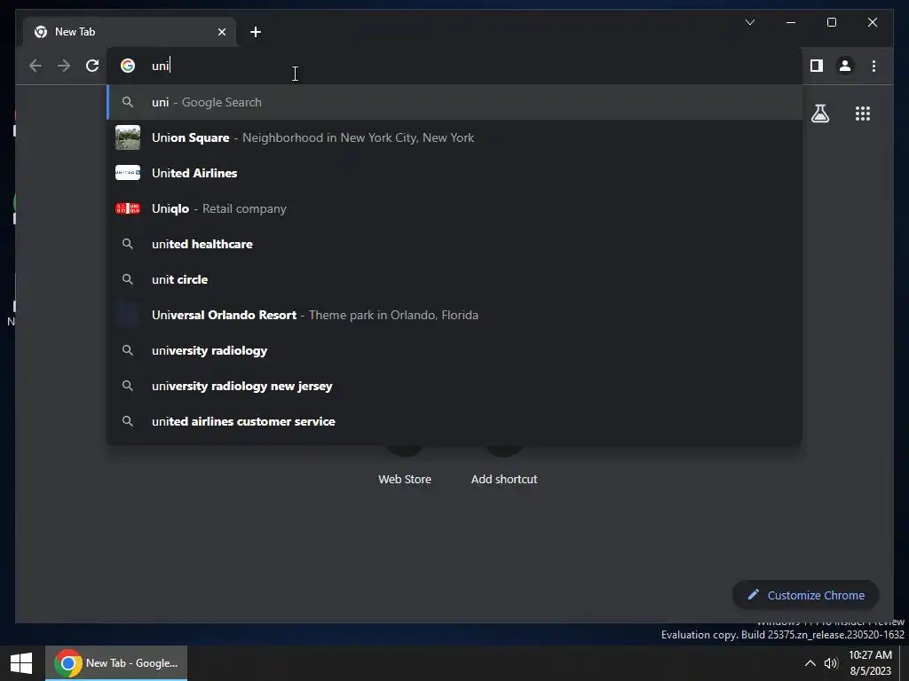Click the Union Square thumbnail image

coord(128,137)
